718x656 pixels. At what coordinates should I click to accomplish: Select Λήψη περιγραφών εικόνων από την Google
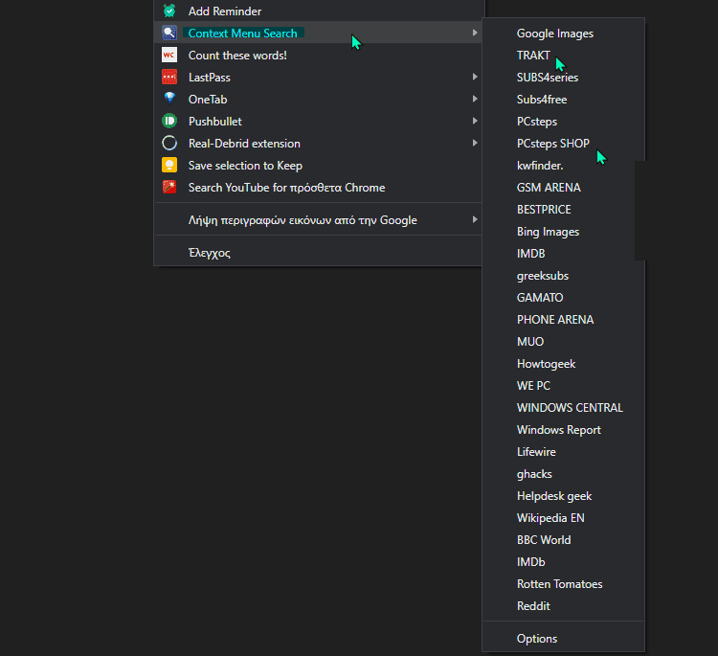318,220
